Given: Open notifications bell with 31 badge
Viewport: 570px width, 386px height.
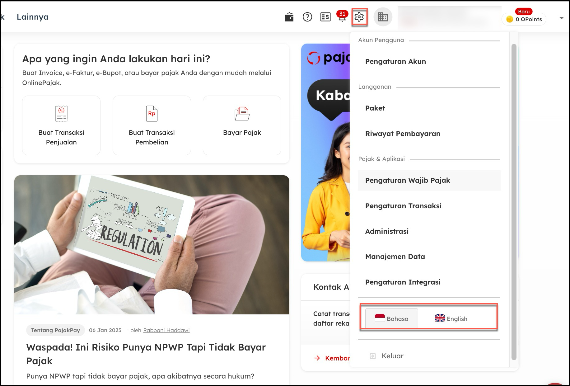Looking at the screenshot, I should 342,17.
